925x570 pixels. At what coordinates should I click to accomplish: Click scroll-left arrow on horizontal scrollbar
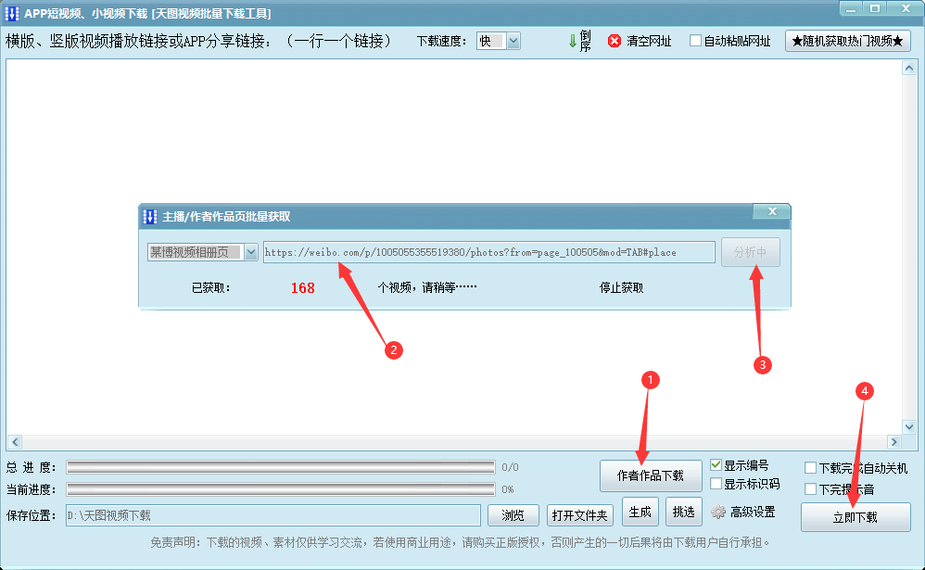pos(16,441)
